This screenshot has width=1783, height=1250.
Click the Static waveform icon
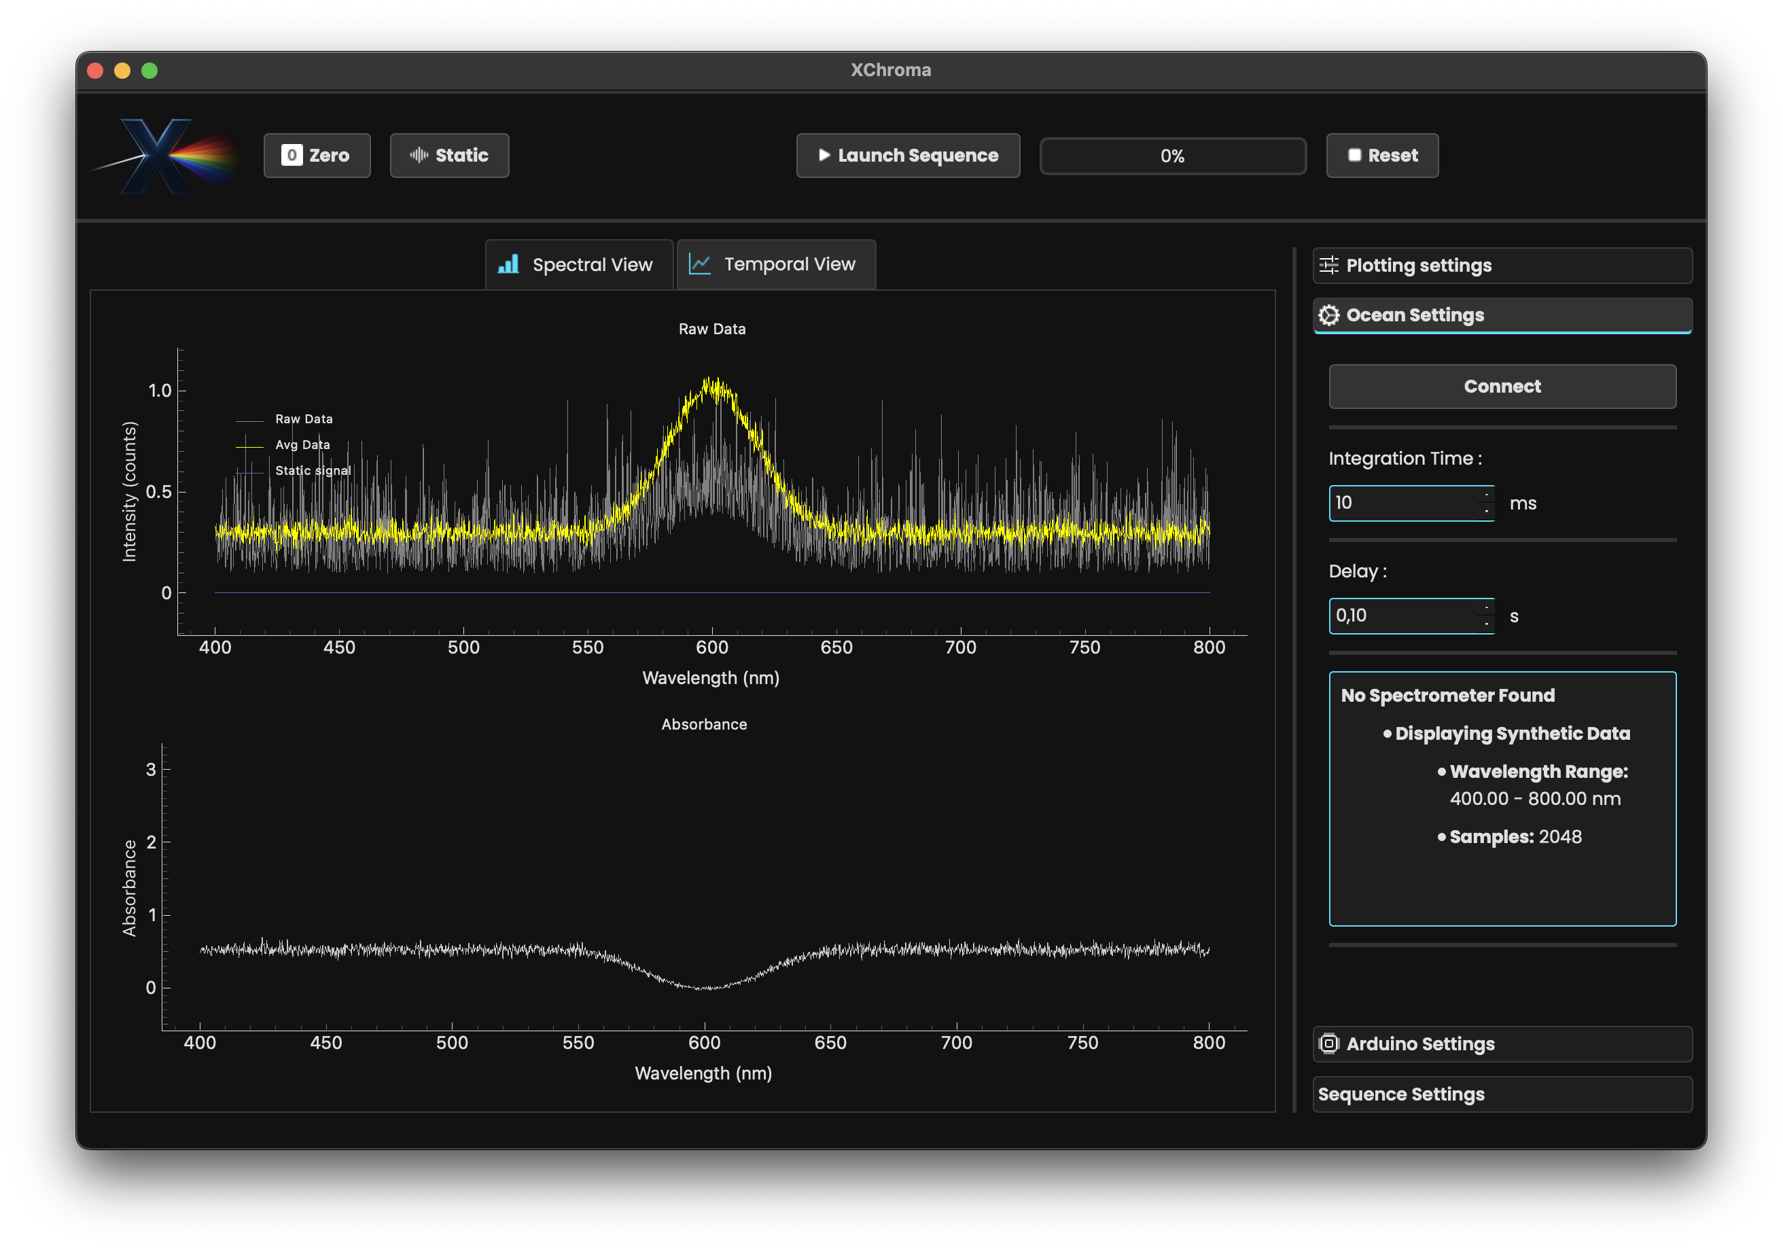click(x=419, y=156)
